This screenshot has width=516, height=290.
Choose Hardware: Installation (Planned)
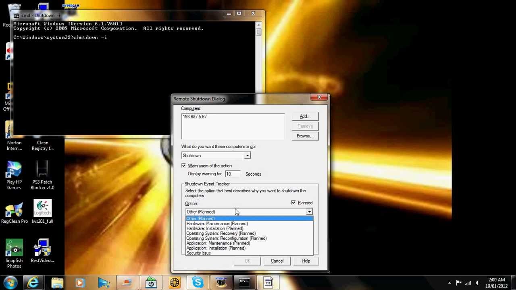[x=249, y=228]
